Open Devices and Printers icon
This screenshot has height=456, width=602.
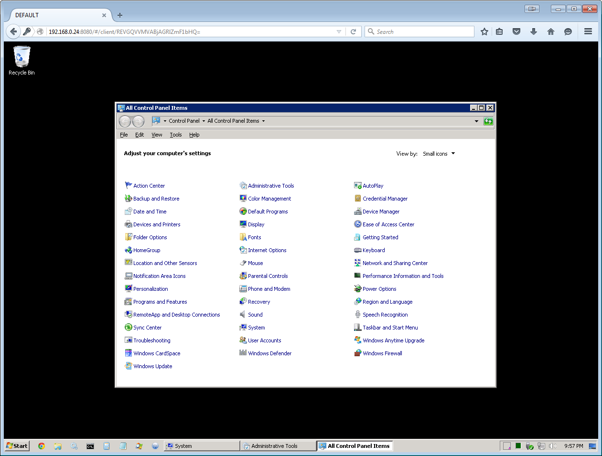[128, 224]
